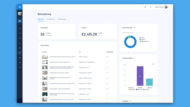Open the Produktauswahl chart hamburger menu
Viewport: 190px width, 107px height.
[153, 64]
